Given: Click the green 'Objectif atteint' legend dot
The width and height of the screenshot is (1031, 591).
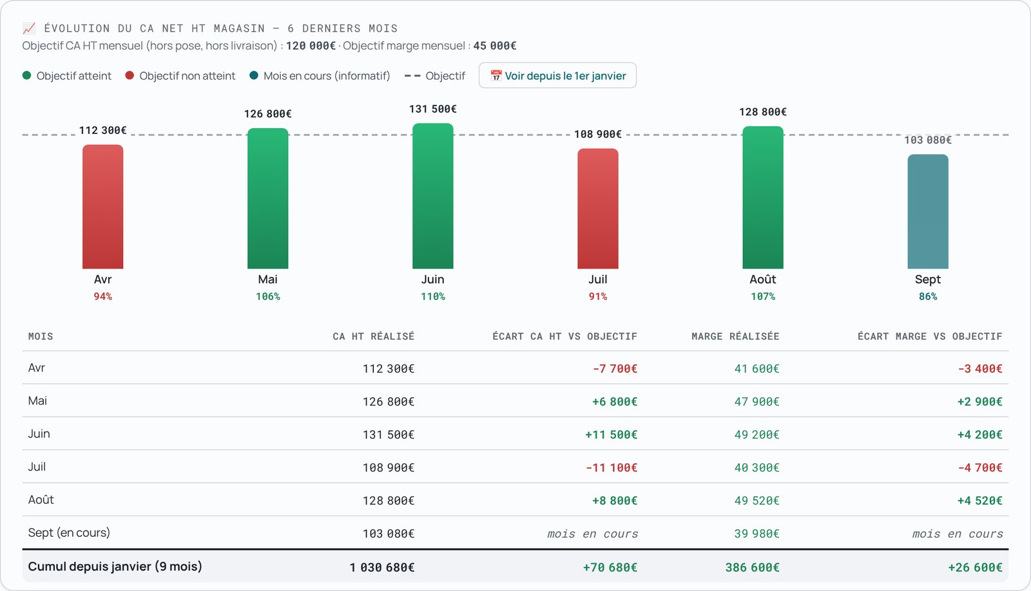Looking at the screenshot, I should click(x=27, y=75).
